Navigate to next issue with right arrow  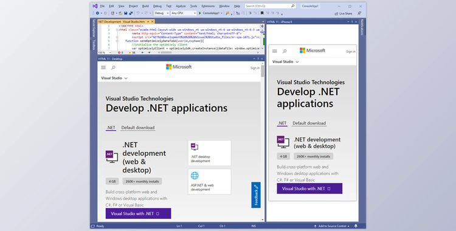tap(149, 53)
